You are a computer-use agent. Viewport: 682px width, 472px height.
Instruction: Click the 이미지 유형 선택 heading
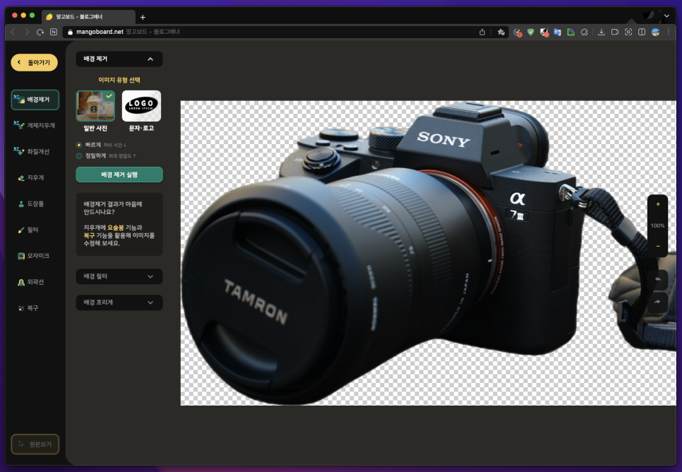point(119,80)
